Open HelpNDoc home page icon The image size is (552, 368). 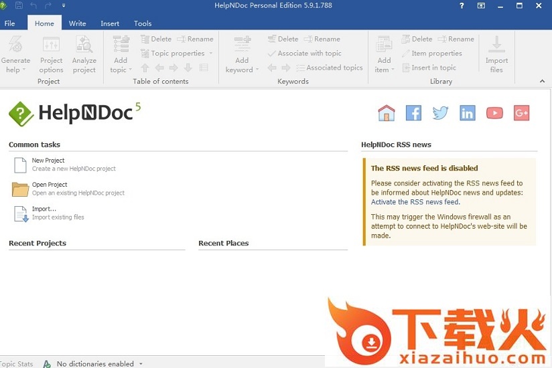pos(387,113)
